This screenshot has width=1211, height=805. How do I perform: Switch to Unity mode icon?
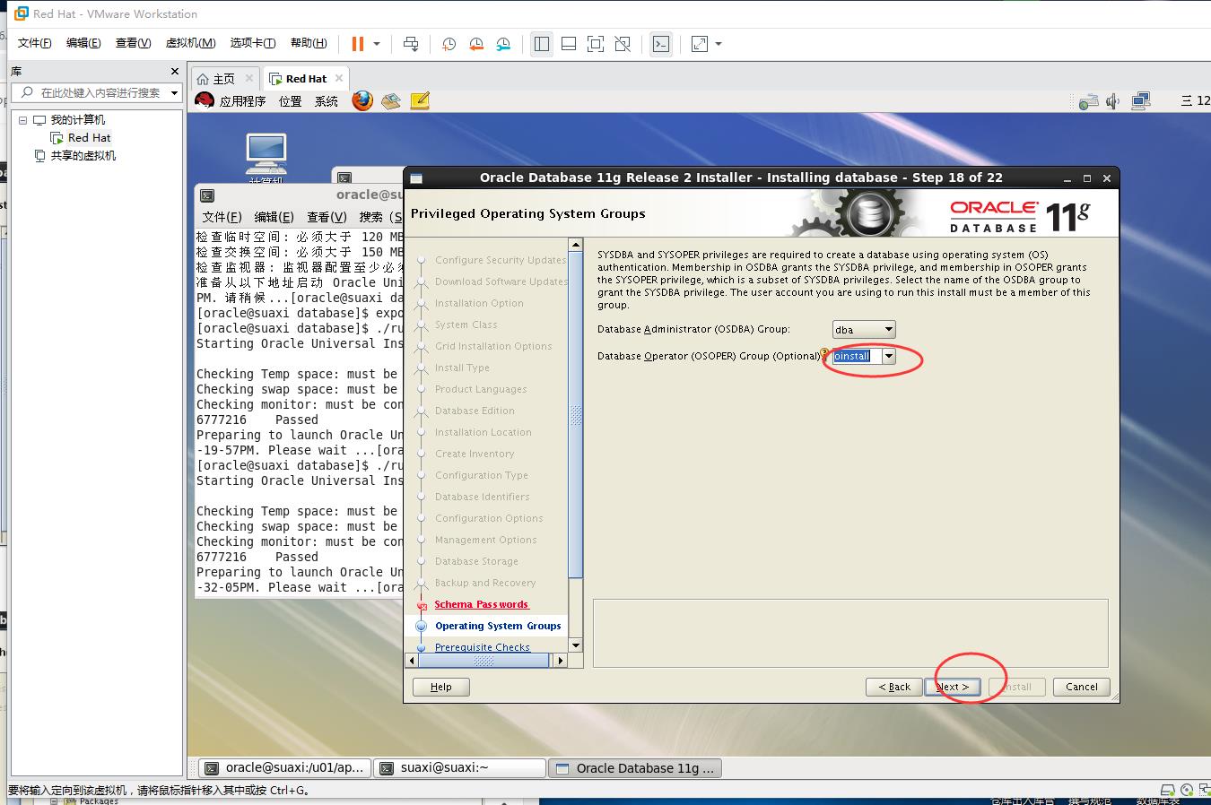pos(623,44)
